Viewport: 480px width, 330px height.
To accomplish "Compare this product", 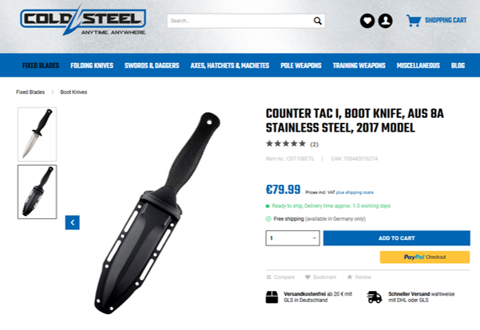I will coord(280,277).
